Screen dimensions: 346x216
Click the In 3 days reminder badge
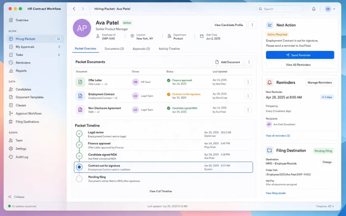click(x=327, y=97)
